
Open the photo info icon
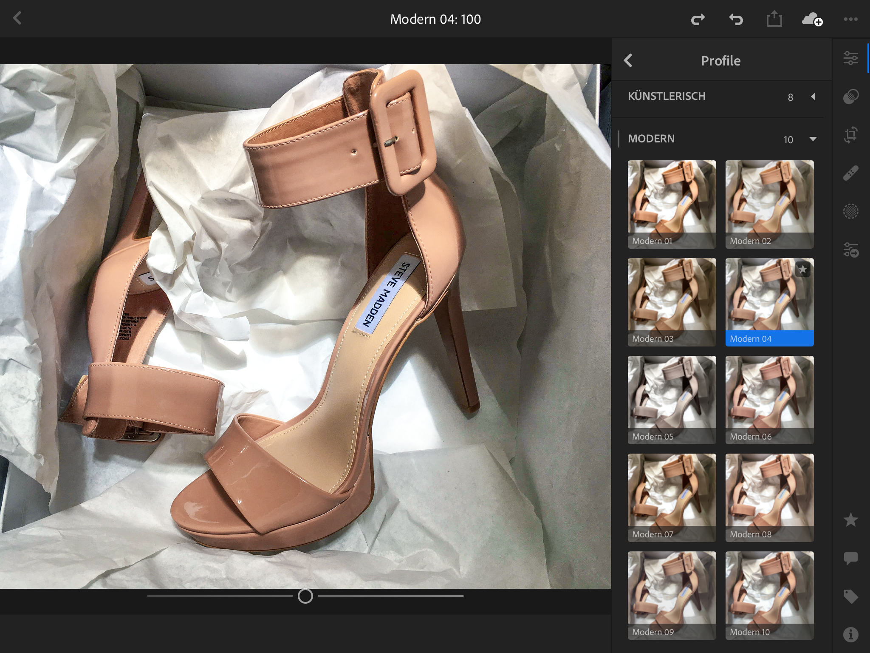[850, 635]
